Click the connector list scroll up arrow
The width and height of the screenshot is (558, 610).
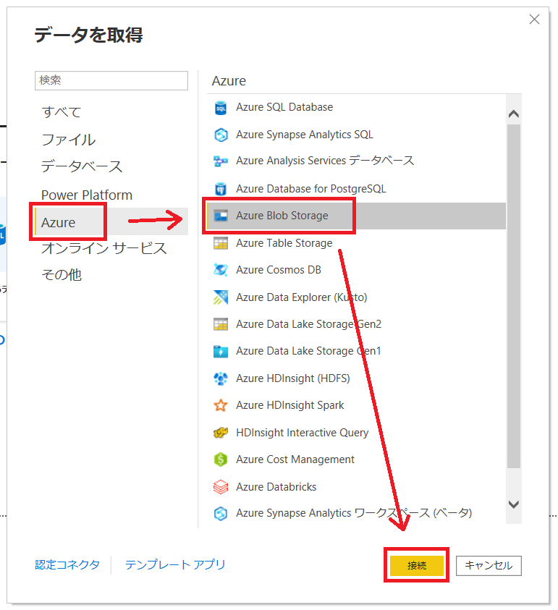(x=514, y=114)
